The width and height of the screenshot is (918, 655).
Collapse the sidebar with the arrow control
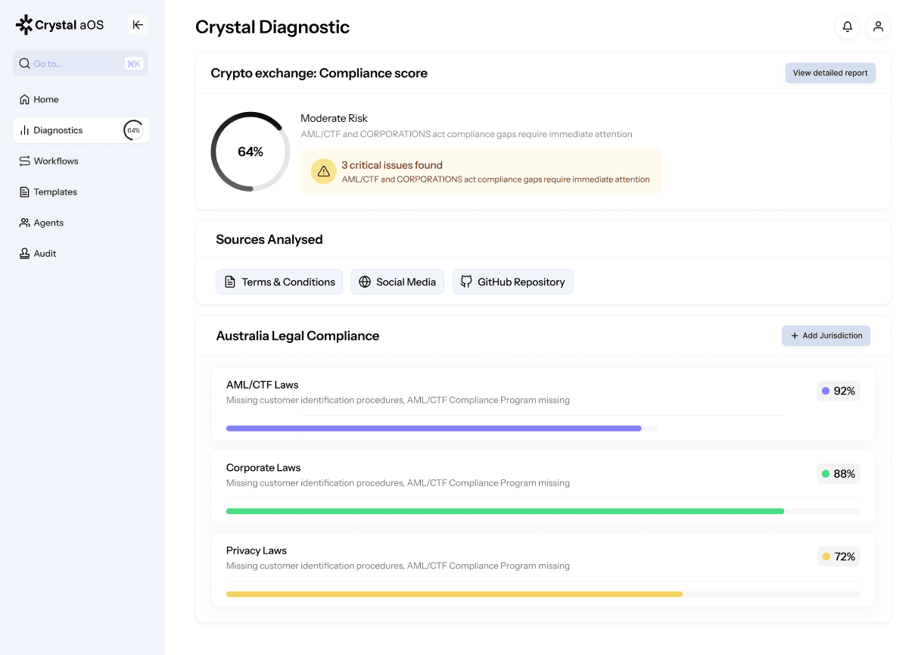138,24
